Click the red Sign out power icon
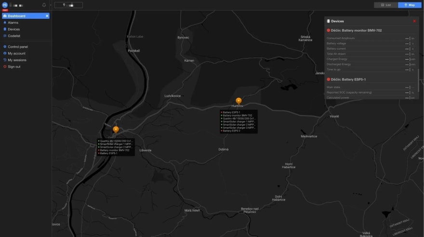 5,67
